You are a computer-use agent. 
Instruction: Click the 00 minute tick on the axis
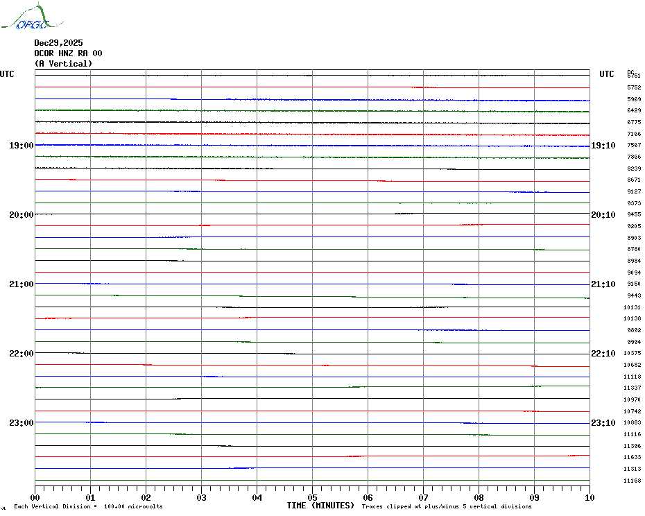35,497
